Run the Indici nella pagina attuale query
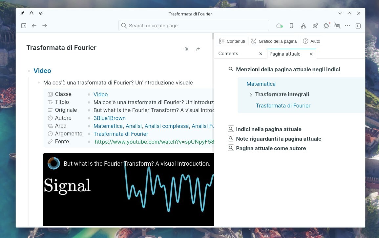The height and width of the screenshot is (238, 379). 231,129
